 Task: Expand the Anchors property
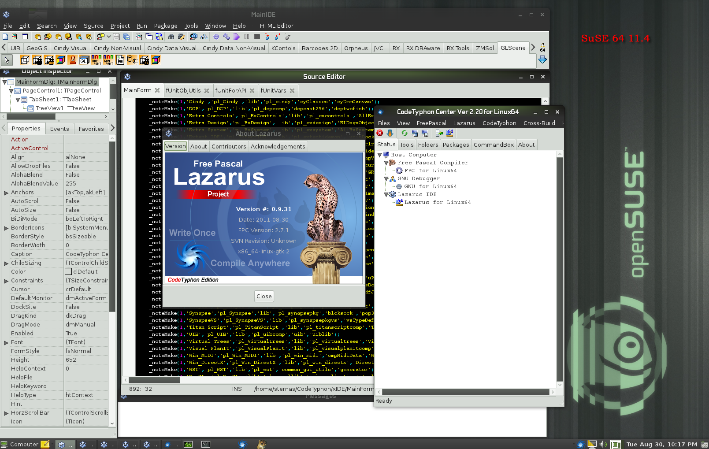coord(6,193)
